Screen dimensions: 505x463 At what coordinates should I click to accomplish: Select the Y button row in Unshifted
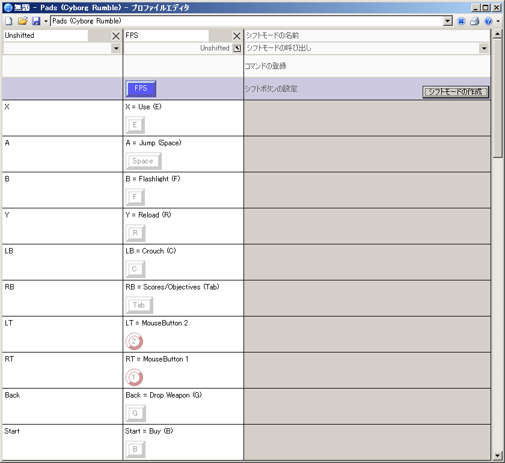pyautogui.click(x=63, y=226)
